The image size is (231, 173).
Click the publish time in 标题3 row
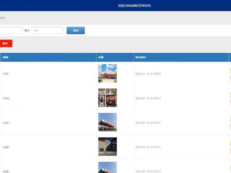coord(148,123)
